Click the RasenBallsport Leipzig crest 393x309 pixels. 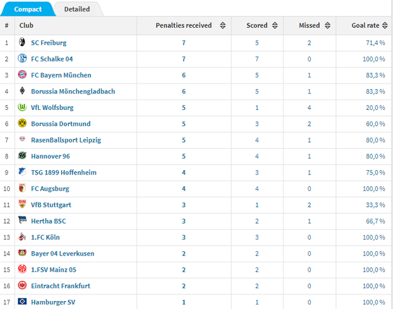[x=22, y=139]
